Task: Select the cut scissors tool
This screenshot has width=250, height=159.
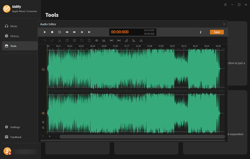Action: pos(59,41)
